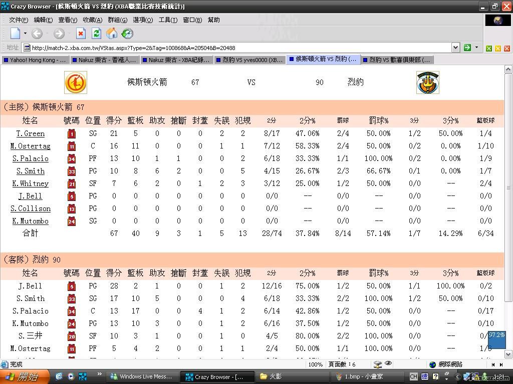Open the 群組(G) menu
Viewport: 513px width, 384px height.
117,20
